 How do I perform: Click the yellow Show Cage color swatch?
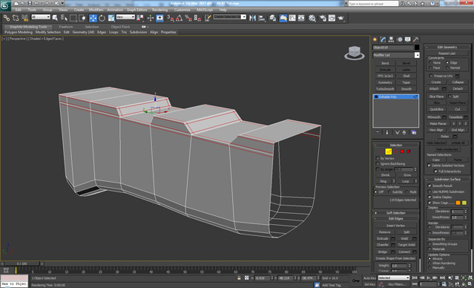[464, 203]
